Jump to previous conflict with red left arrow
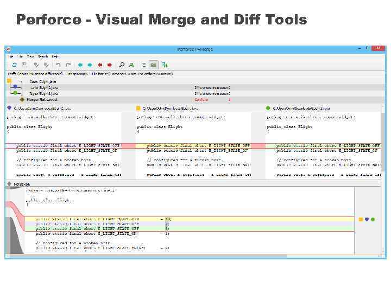The width and height of the screenshot is (391, 293). 100,65
